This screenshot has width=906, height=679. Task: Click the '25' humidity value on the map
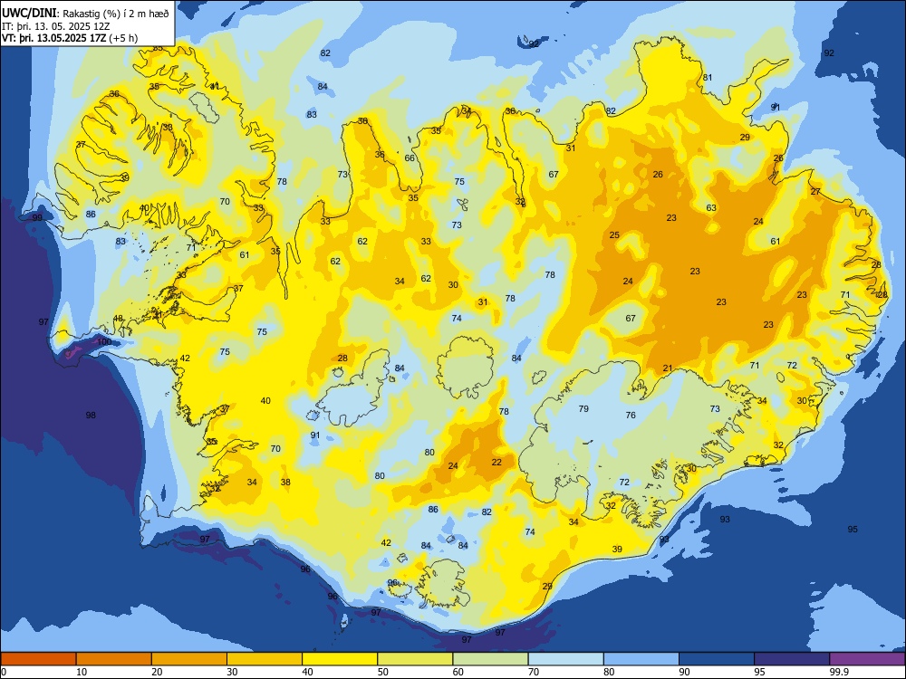614,235
